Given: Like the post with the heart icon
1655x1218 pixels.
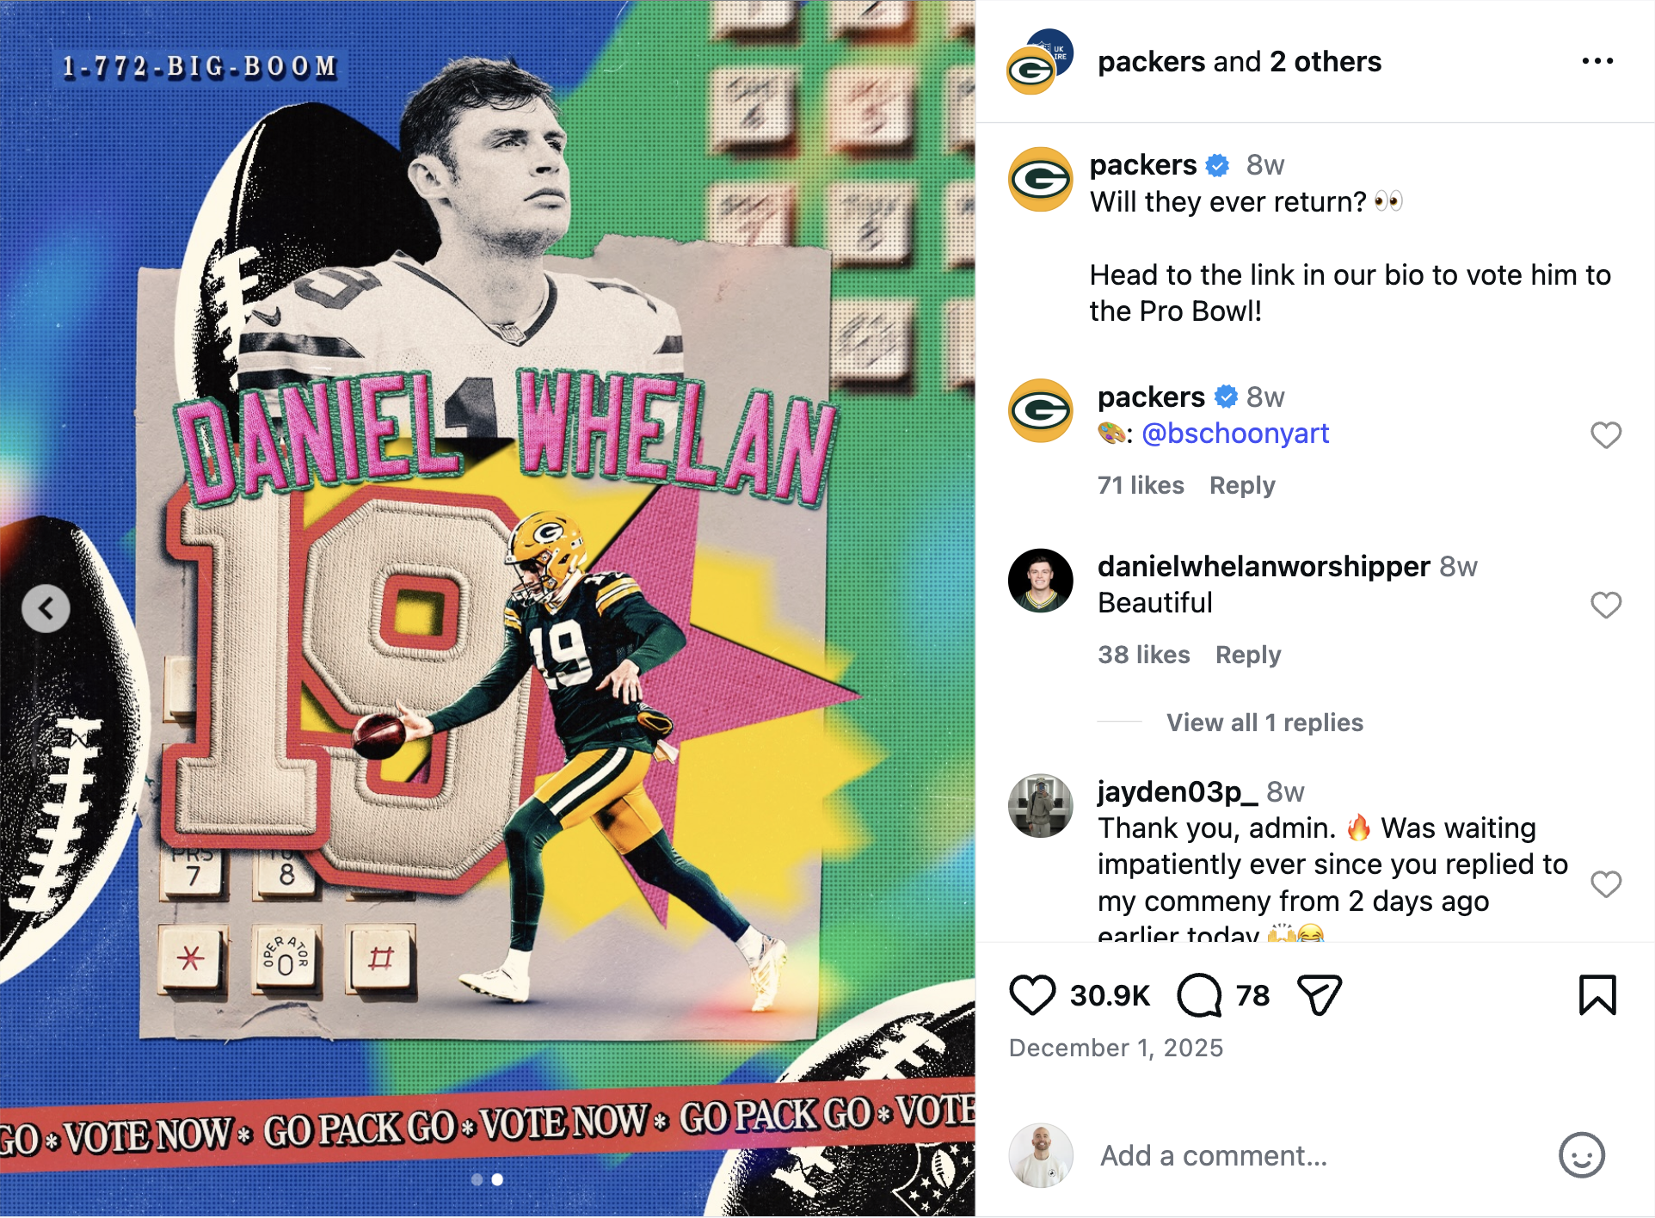Looking at the screenshot, I should [1031, 995].
